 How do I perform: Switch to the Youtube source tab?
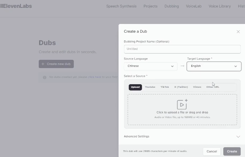pyautogui.click(x=150, y=87)
